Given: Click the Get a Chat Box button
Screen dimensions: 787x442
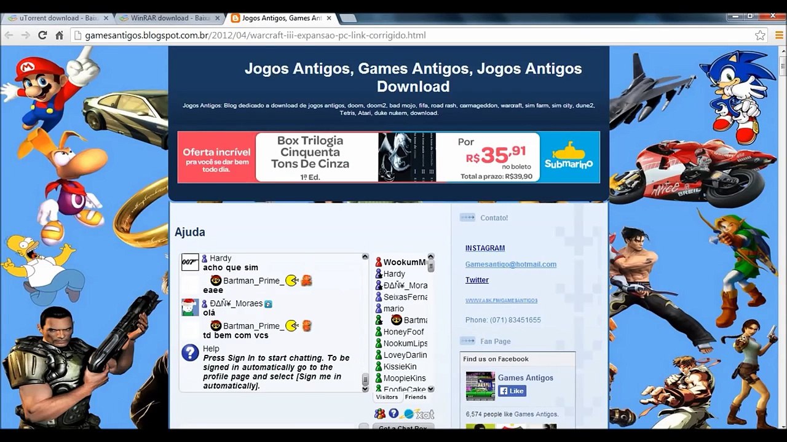Looking at the screenshot, I should [x=403, y=427].
